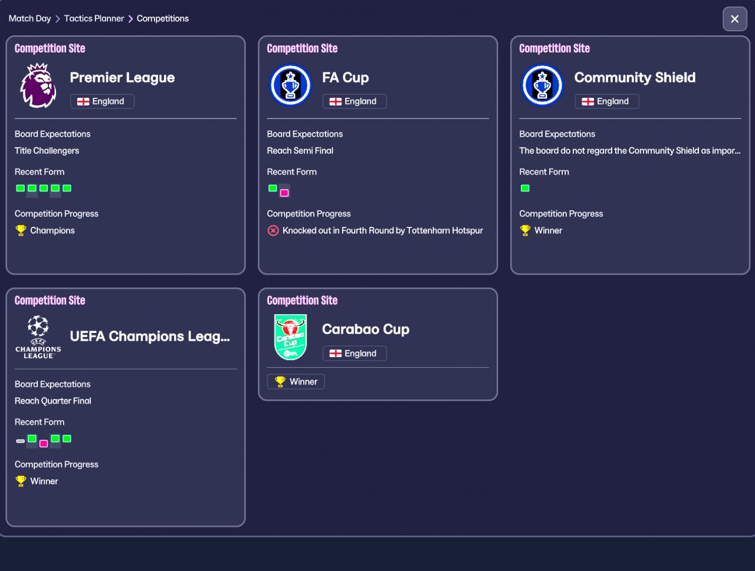The width and height of the screenshot is (755, 571).
Task: Go to Match Day breadcrumb
Action: click(x=29, y=18)
